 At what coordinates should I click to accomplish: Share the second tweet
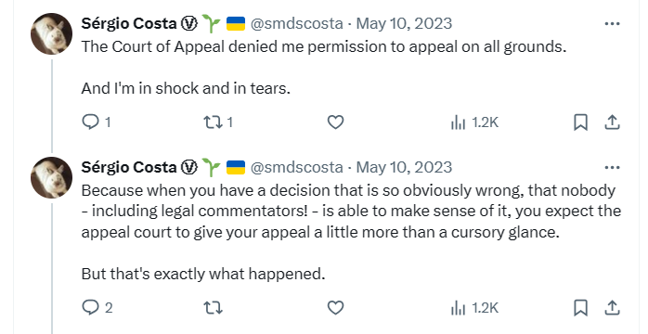click(x=612, y=308)
